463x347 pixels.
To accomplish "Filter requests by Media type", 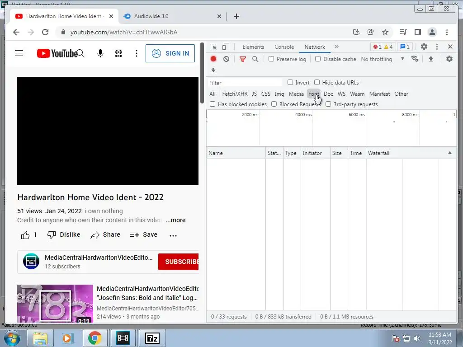I will [x=296, y=94].
